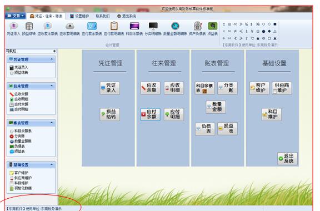This screenshot has width=320, height=211.
Task: Open 数量金额明细账 in the ribbon
Action: pyautogui.click(x=175, y=29)
